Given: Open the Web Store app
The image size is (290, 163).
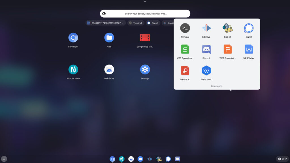Looking at the screenshot, I should (109, 70).
